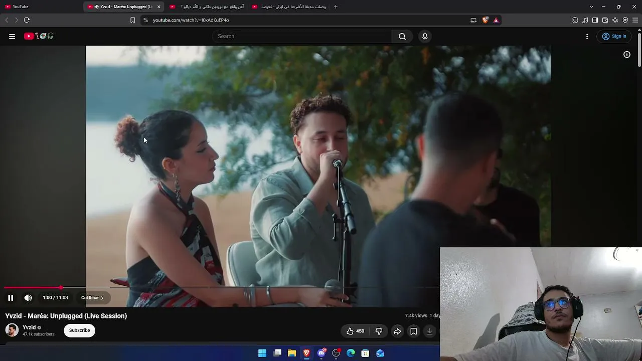This screenshot has height=361, width=642.
Task: Switch to the fourth Arabic-titled tab
Action: [x=289, y=7]
